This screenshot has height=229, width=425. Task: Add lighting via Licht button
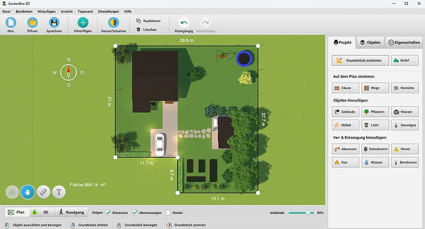(375, 125)
